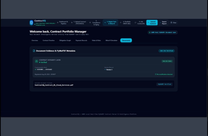Show the Vitals & Risks tab
This screenshot has height=136, width=208.
pos(96,40)
